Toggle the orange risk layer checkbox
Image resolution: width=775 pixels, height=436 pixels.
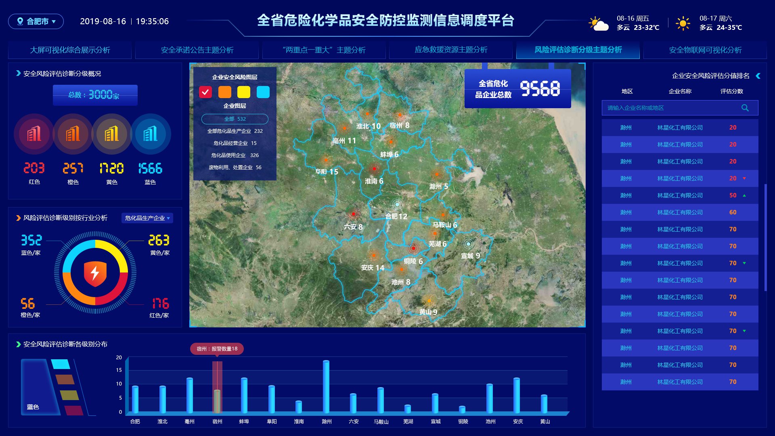[225, 92]
